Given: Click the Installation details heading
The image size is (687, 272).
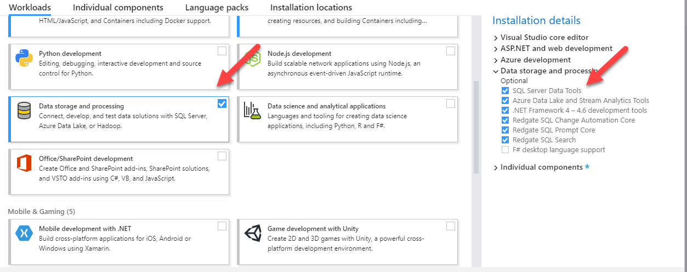Looking at the screenshot, I should tap(536, 21).
